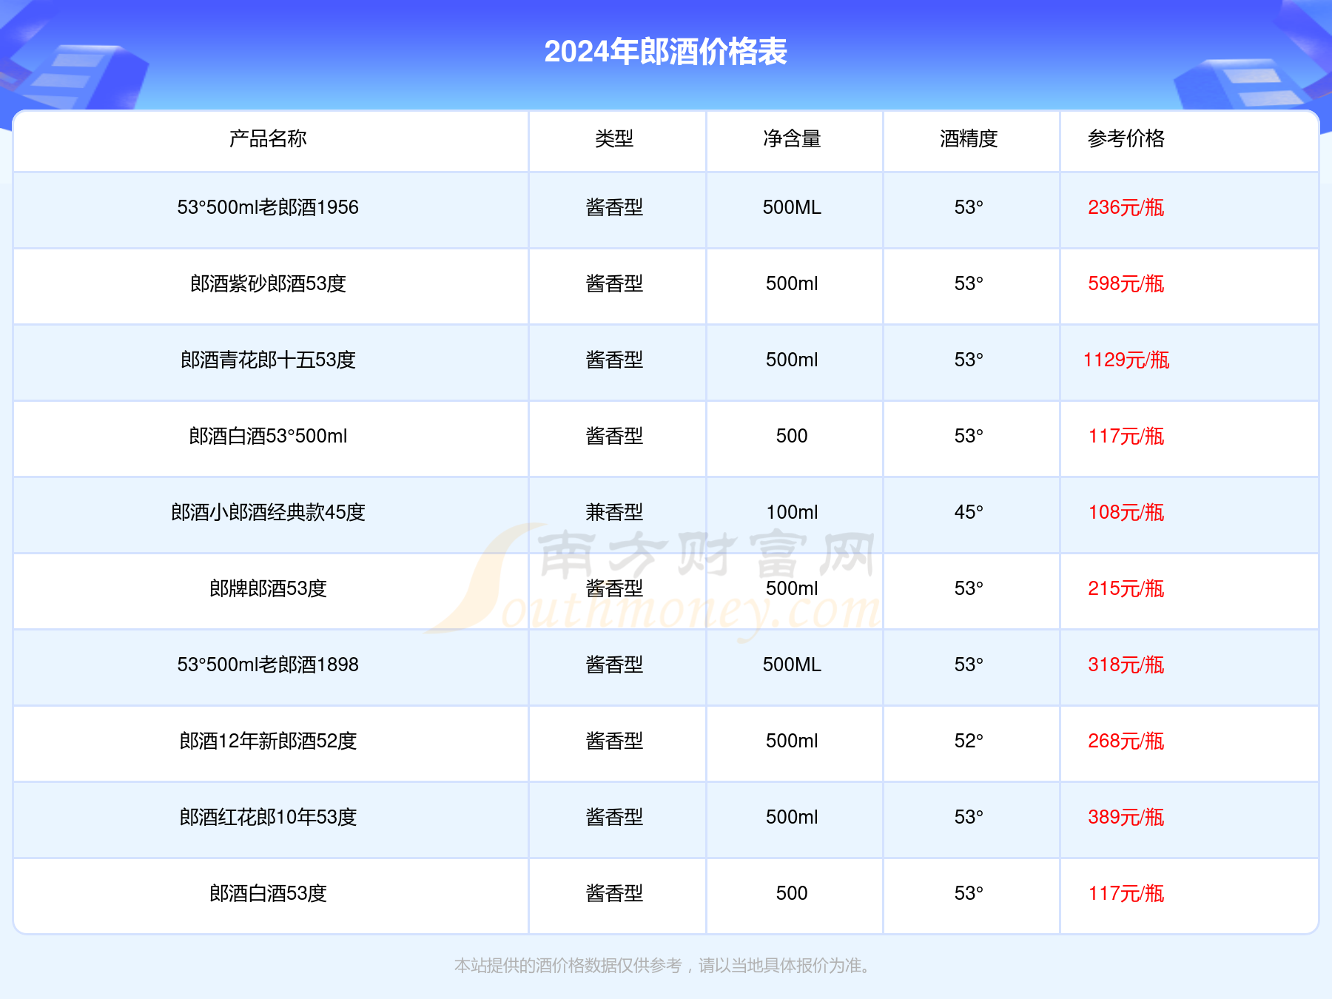Click the footer disclaimer 本站提供的酒价格数据仅供参考
The image size is (1332, 999).
point(568,966)
